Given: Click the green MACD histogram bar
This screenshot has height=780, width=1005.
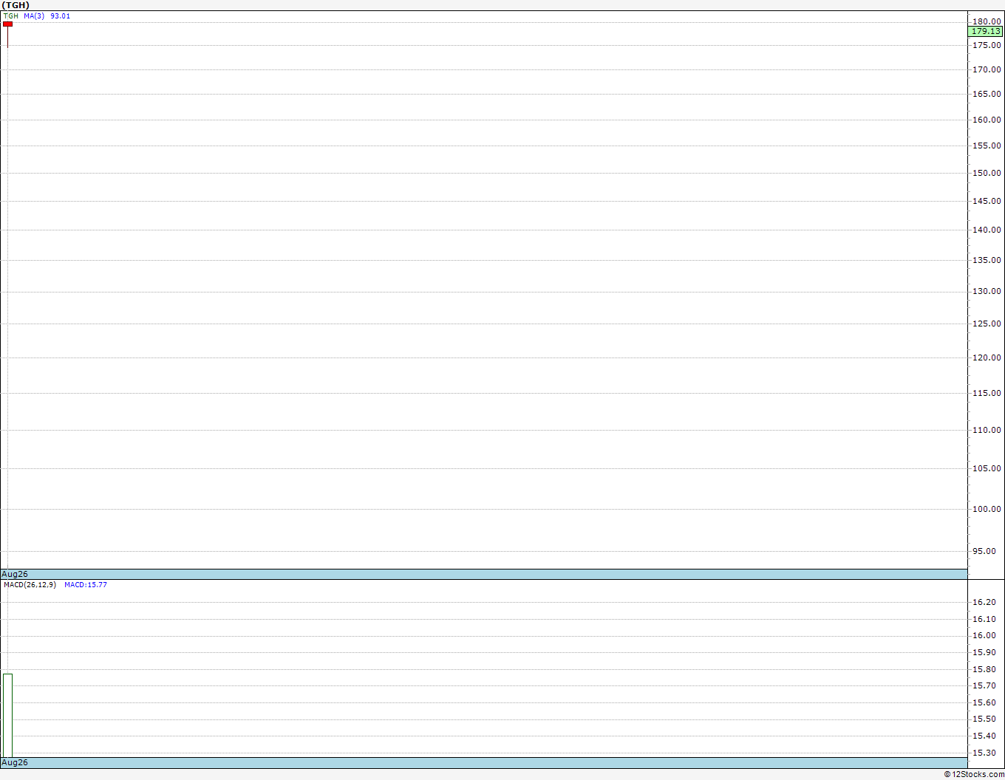Looking at the screenshot, I should (x=7, y=715).
